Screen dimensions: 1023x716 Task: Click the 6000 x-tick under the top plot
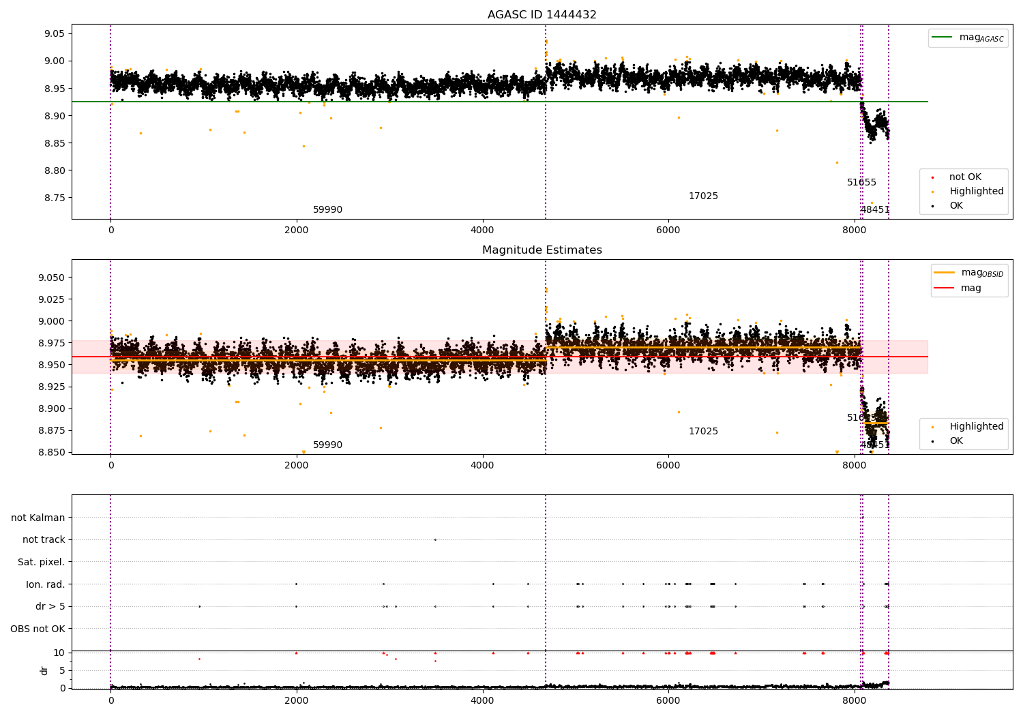coord(668,230)
